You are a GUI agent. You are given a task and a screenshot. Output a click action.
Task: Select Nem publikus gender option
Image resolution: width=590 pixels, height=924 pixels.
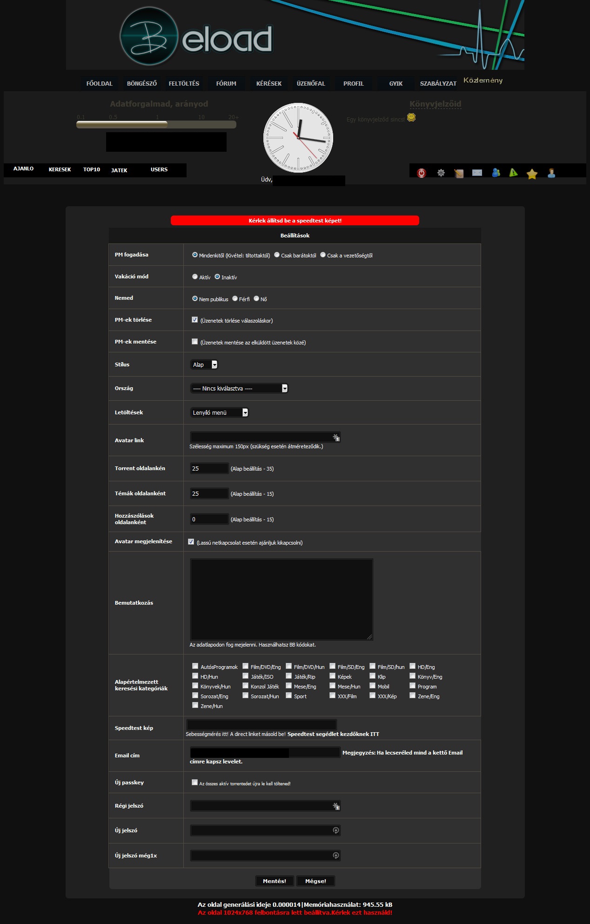tap(195, 298)
